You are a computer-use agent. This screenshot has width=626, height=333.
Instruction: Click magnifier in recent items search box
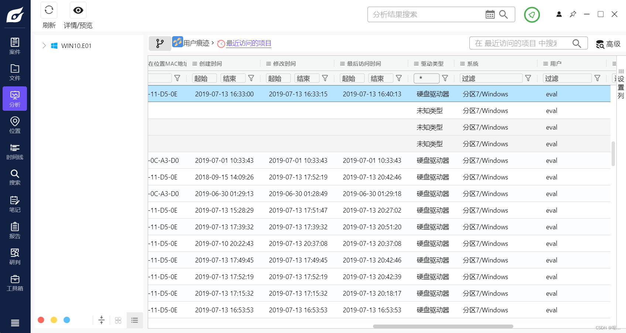577,43
